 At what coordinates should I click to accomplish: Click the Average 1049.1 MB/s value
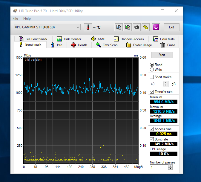tap(164, 120)
